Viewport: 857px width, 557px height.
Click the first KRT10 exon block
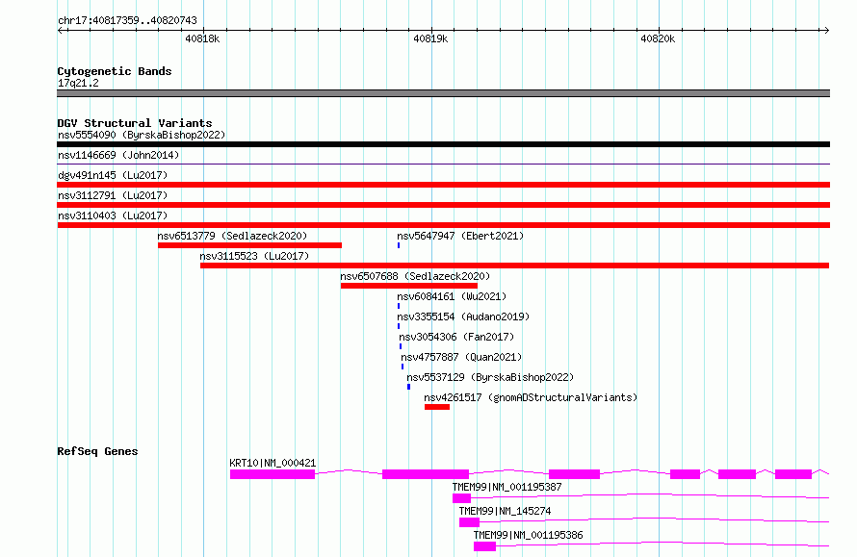point(273,474)
